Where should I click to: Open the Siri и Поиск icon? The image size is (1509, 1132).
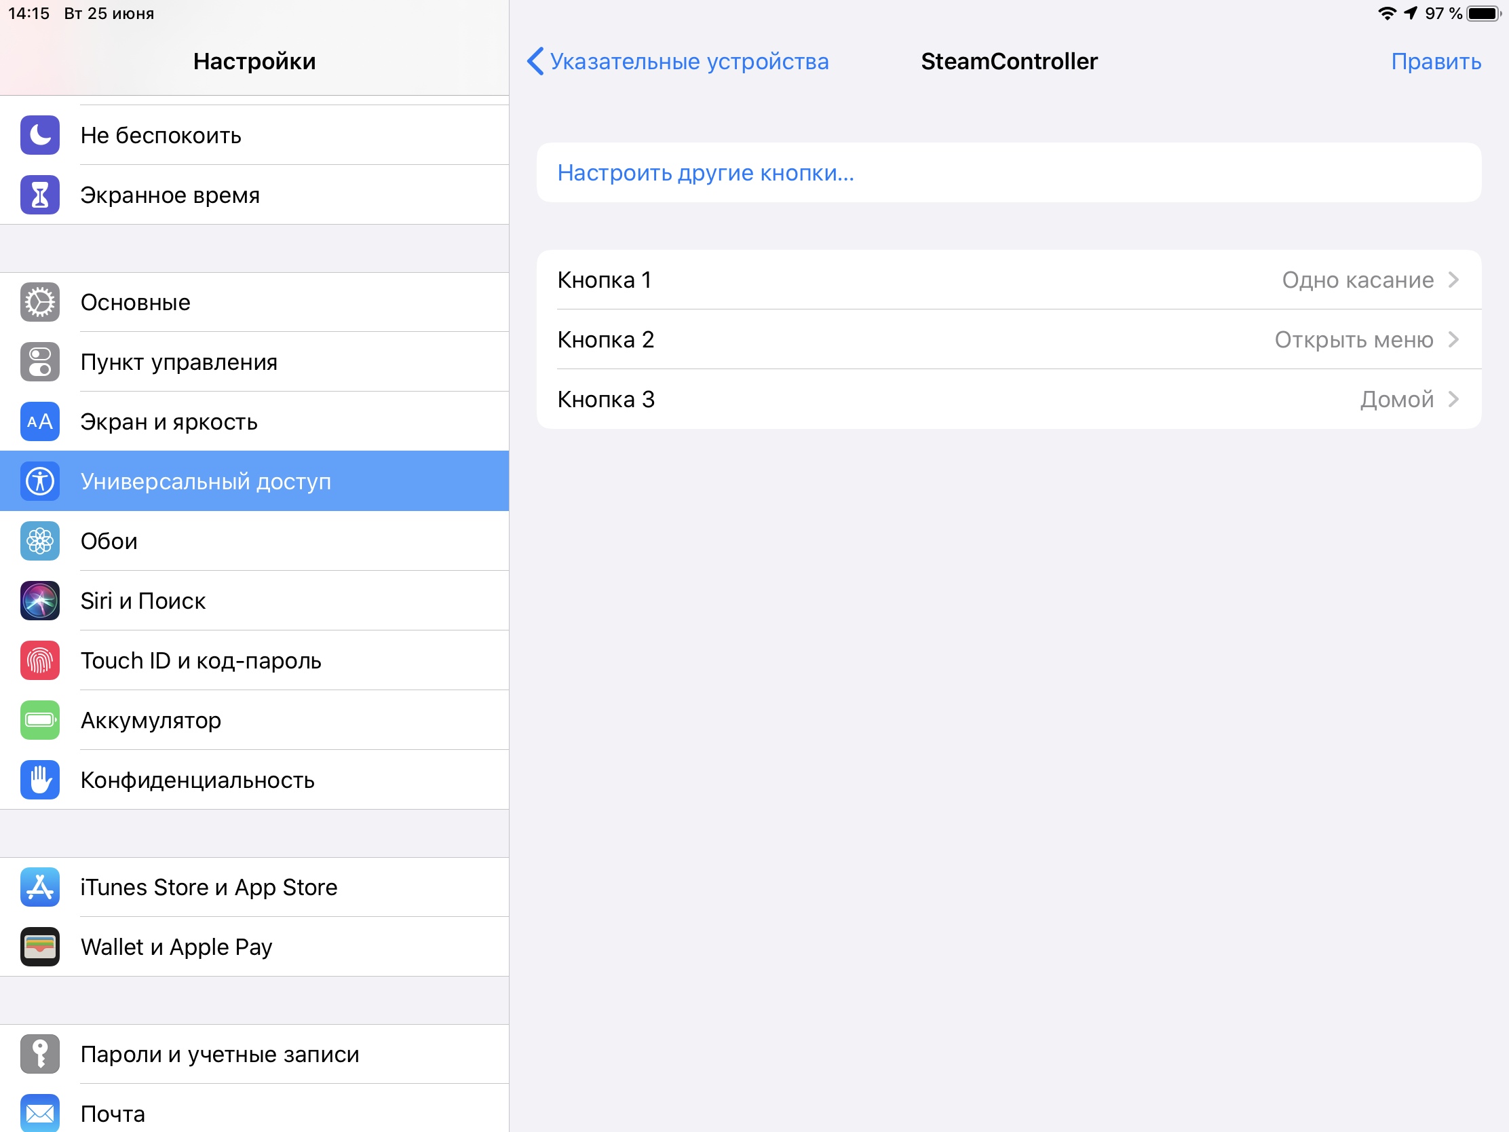click(39, 601)
